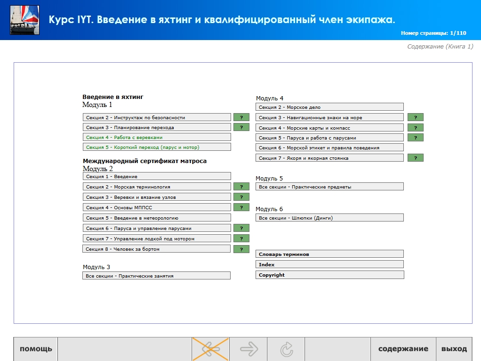Open Секция 7 - Управление лодкой под мотором

pyautogui.click(x=157, y=238)
